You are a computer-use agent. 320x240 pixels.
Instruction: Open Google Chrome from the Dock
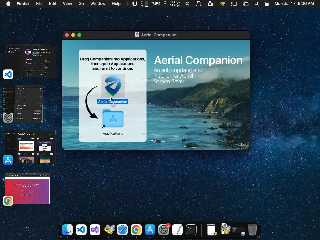tap(136, 230)
